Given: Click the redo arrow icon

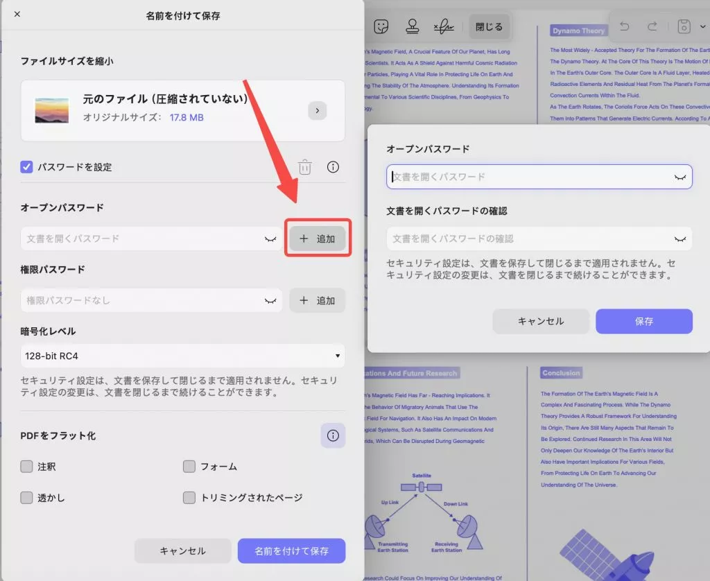Looking at the screenshot, I should pos(652,26).
